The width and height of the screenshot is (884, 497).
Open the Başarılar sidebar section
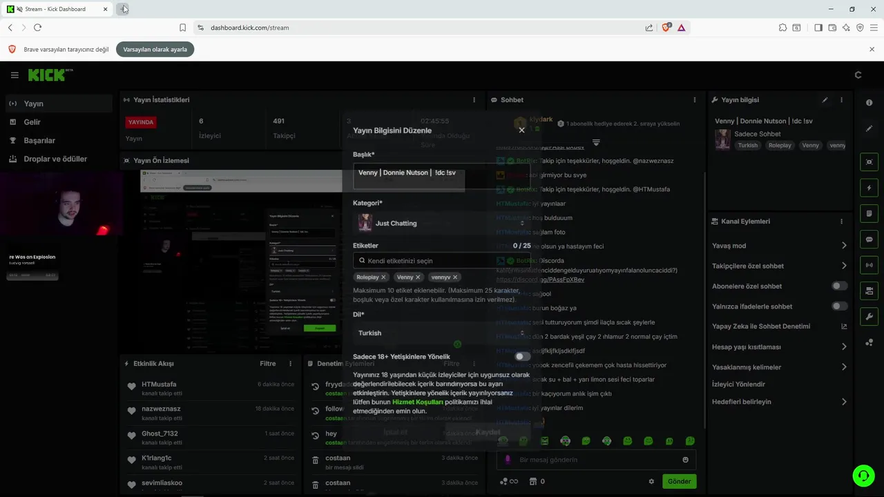pos(58,141)
